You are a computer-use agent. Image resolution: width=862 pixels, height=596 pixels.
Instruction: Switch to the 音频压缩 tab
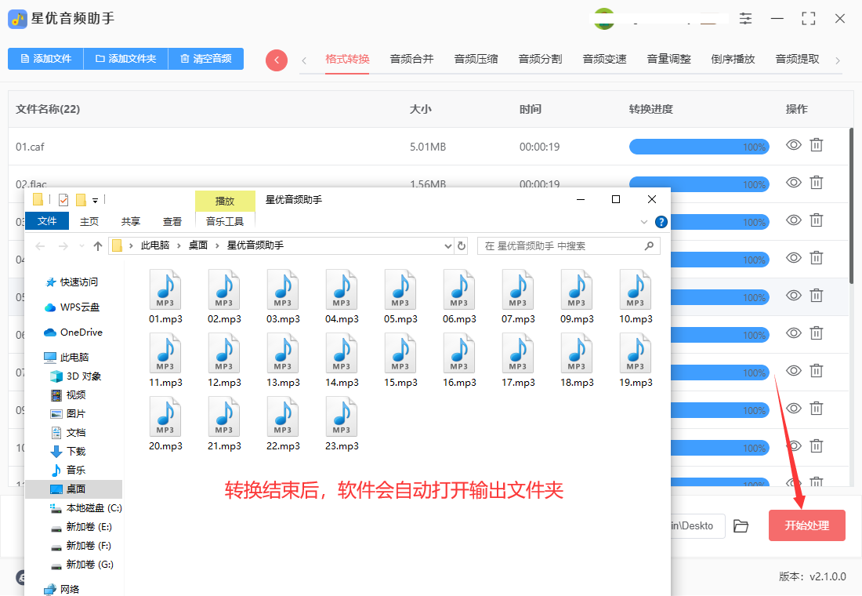(476, 59)
